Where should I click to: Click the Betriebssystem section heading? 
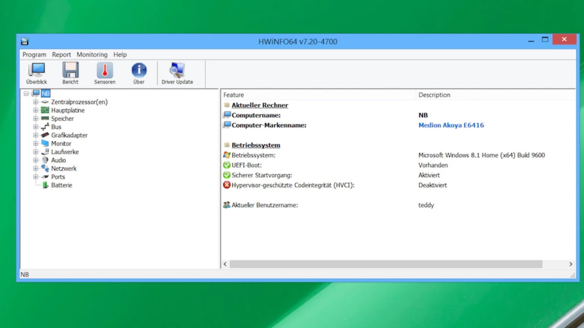(256, 145)
